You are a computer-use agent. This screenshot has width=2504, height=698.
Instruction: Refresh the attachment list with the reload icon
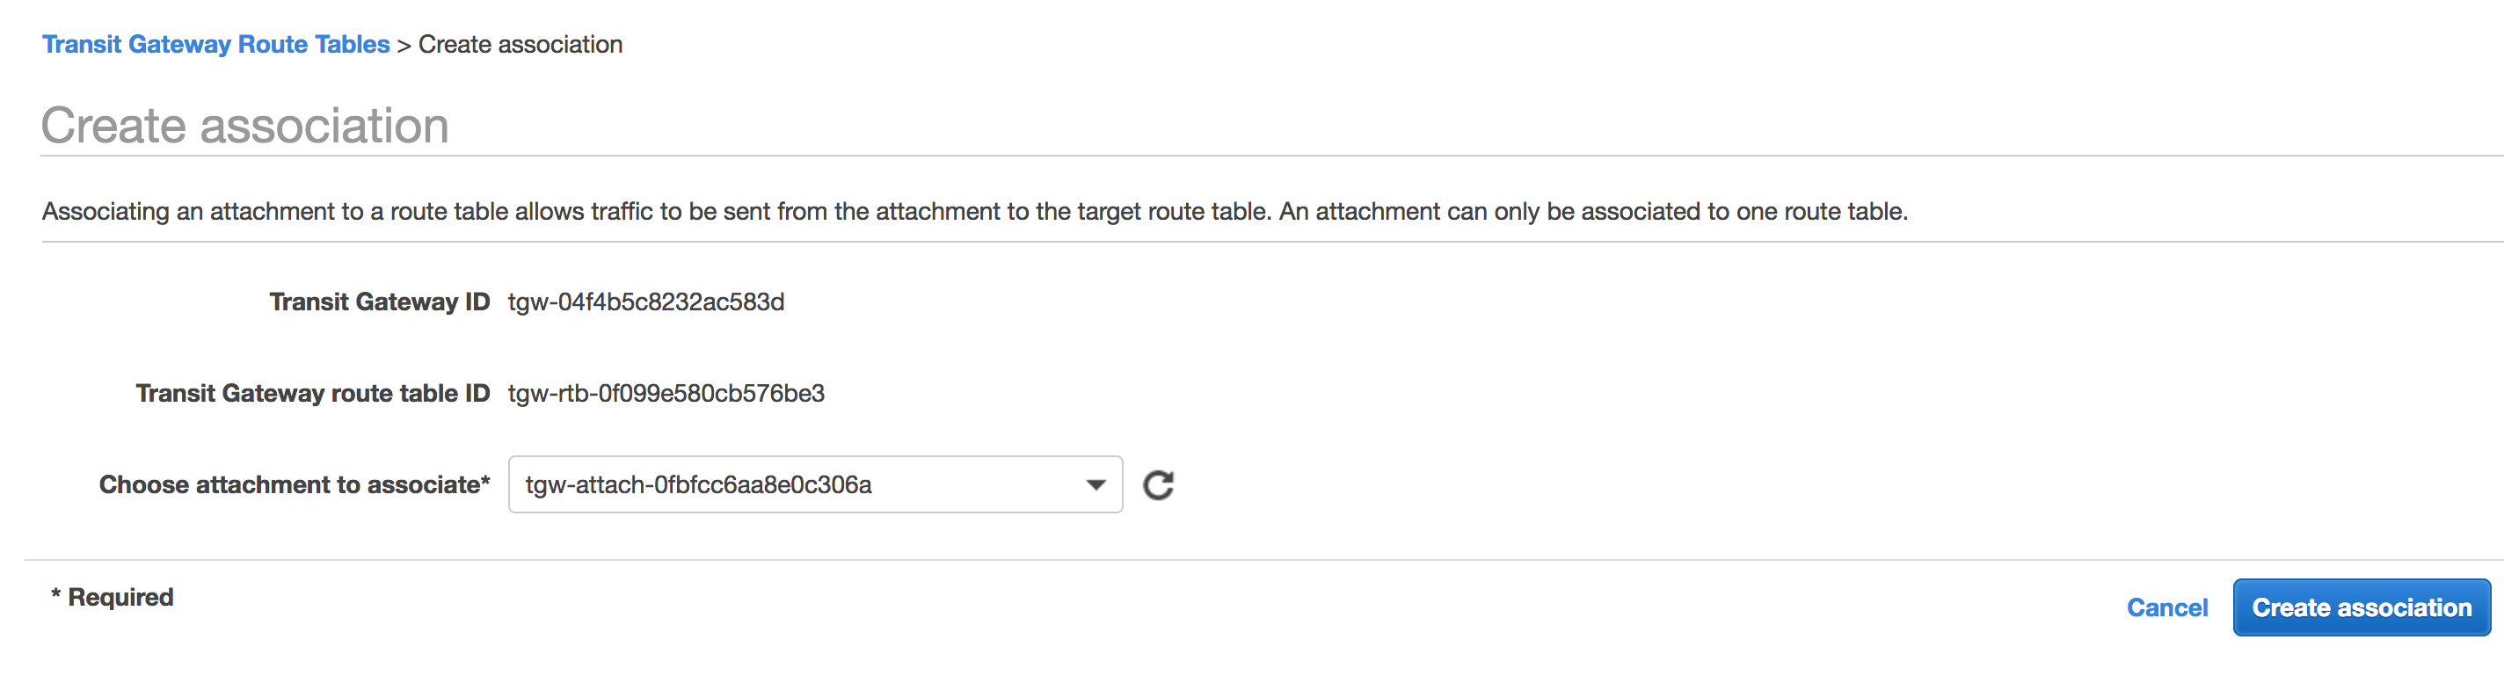click(x=1158, y=485)
